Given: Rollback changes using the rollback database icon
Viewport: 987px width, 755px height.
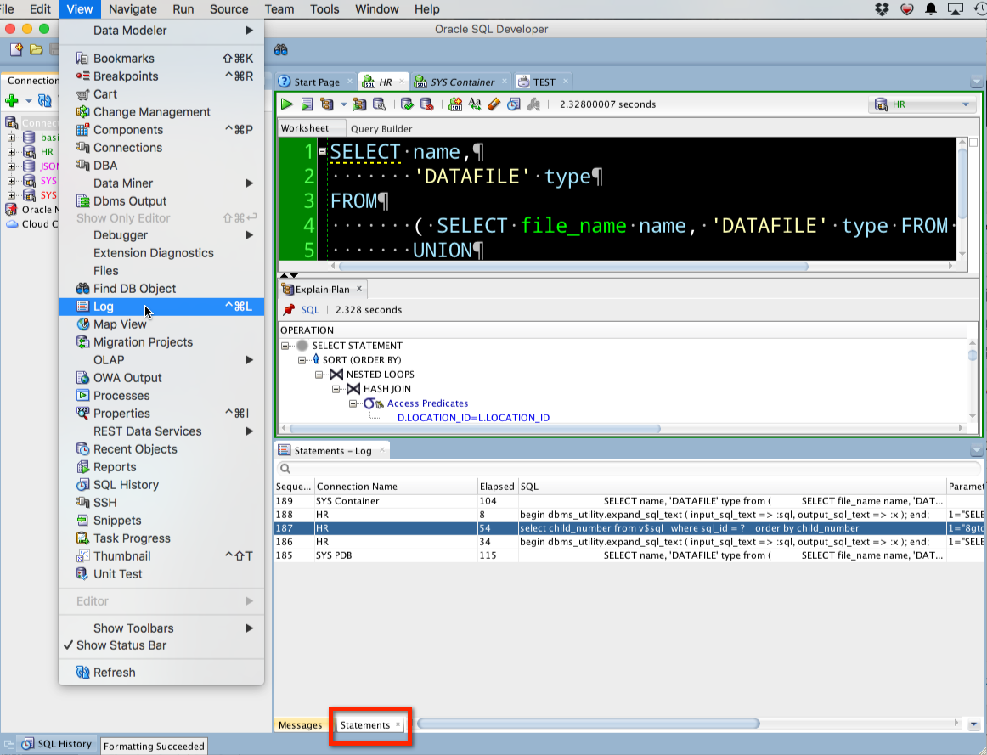Looking at the screenshot, I should point(427,103).
